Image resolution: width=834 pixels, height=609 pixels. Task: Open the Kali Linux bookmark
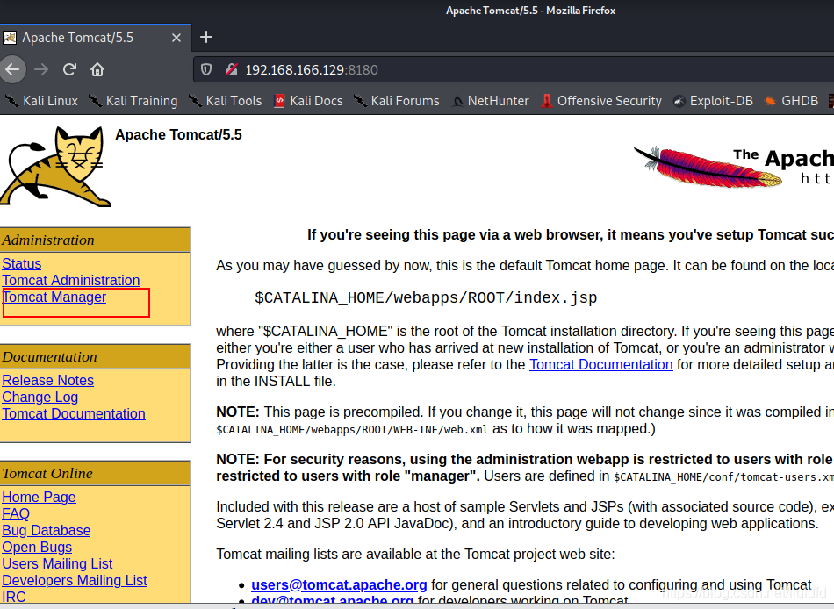41,101
